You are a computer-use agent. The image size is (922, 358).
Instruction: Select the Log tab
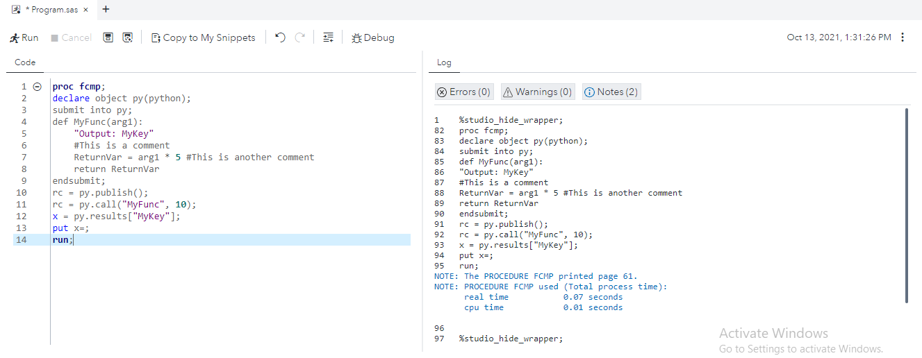pyautogui.click(x=444, y=62)
